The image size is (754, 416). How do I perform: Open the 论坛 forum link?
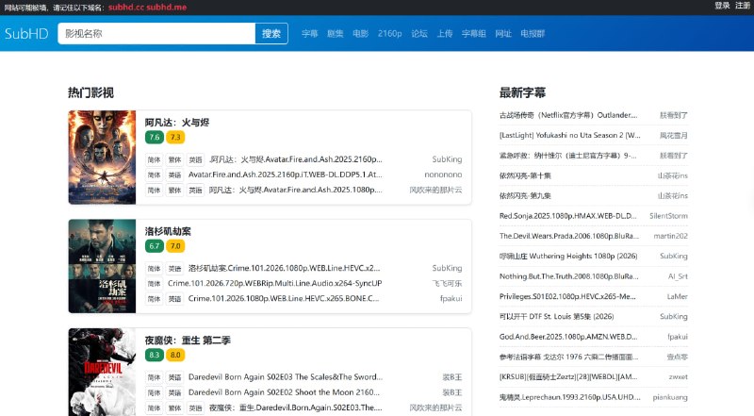(419, 34)
